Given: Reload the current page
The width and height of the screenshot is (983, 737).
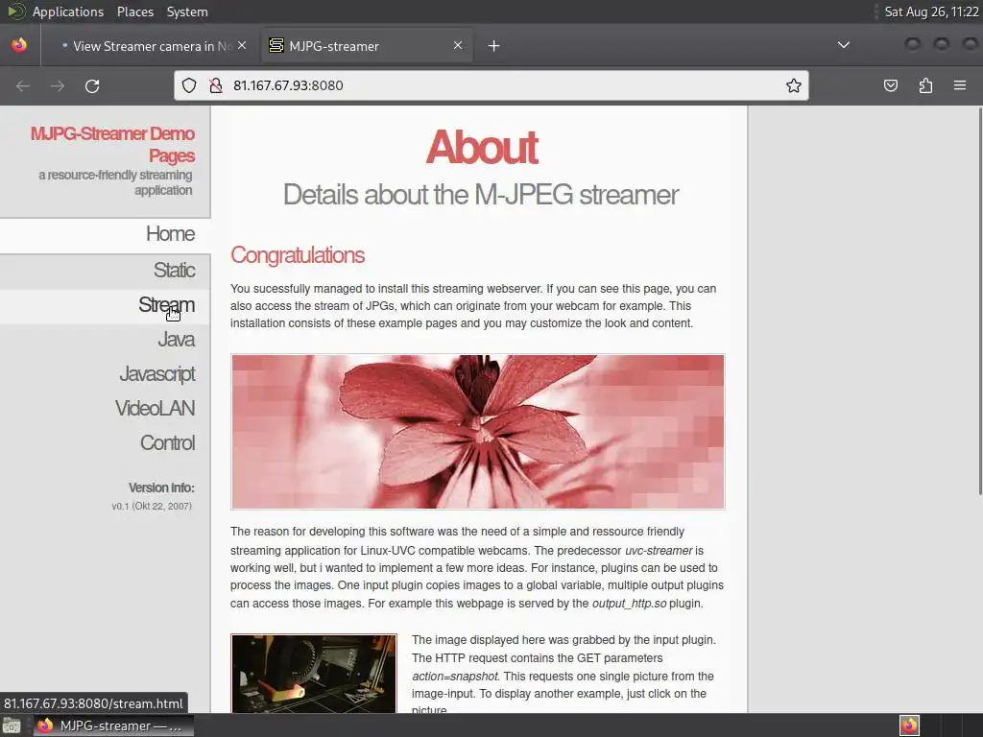Looking at the screenshot, I should (92, 85).
